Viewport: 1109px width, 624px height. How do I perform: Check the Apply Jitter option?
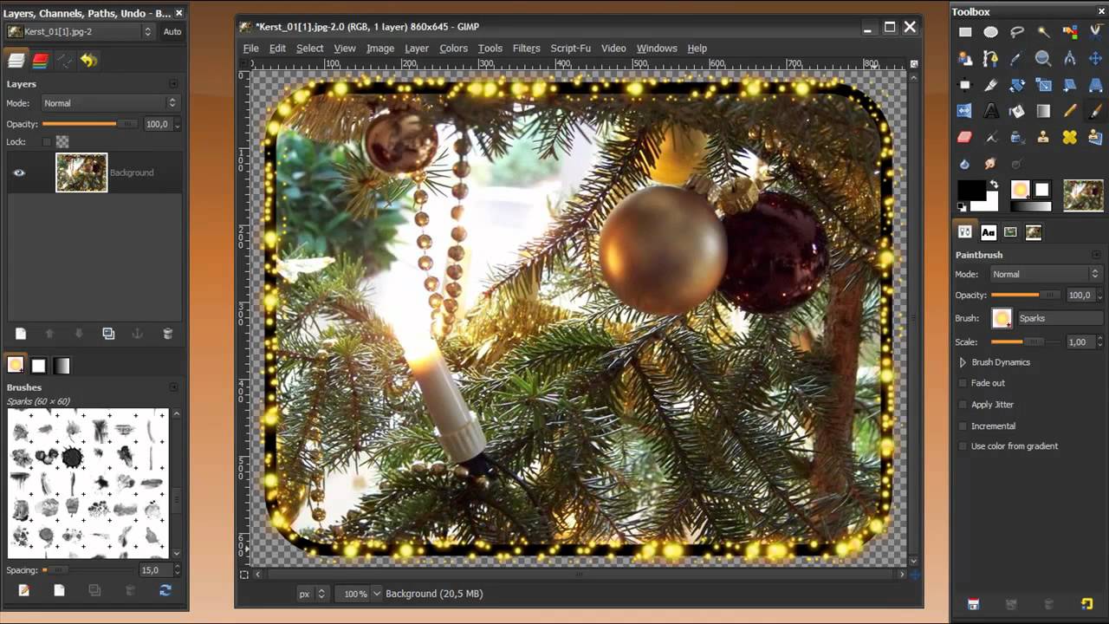(x=962, y=405)
